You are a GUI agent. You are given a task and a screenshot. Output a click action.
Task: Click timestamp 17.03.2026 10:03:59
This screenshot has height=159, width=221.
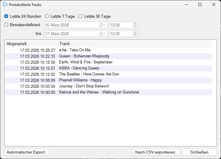pos(38,86)
